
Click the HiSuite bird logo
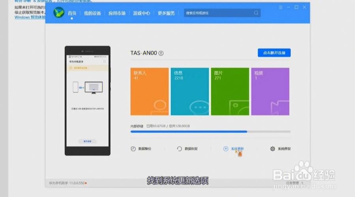58,13
